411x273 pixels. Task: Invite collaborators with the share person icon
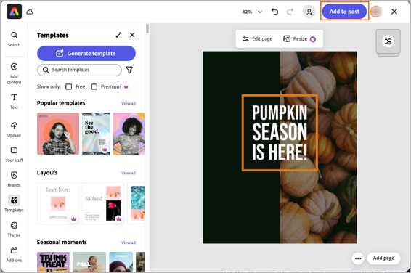[x=309, y=12]
